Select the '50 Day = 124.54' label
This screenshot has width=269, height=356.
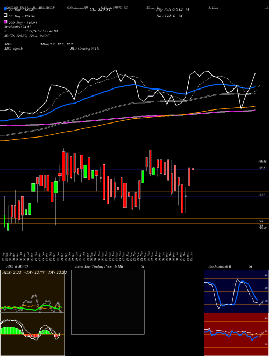(22, 16)
